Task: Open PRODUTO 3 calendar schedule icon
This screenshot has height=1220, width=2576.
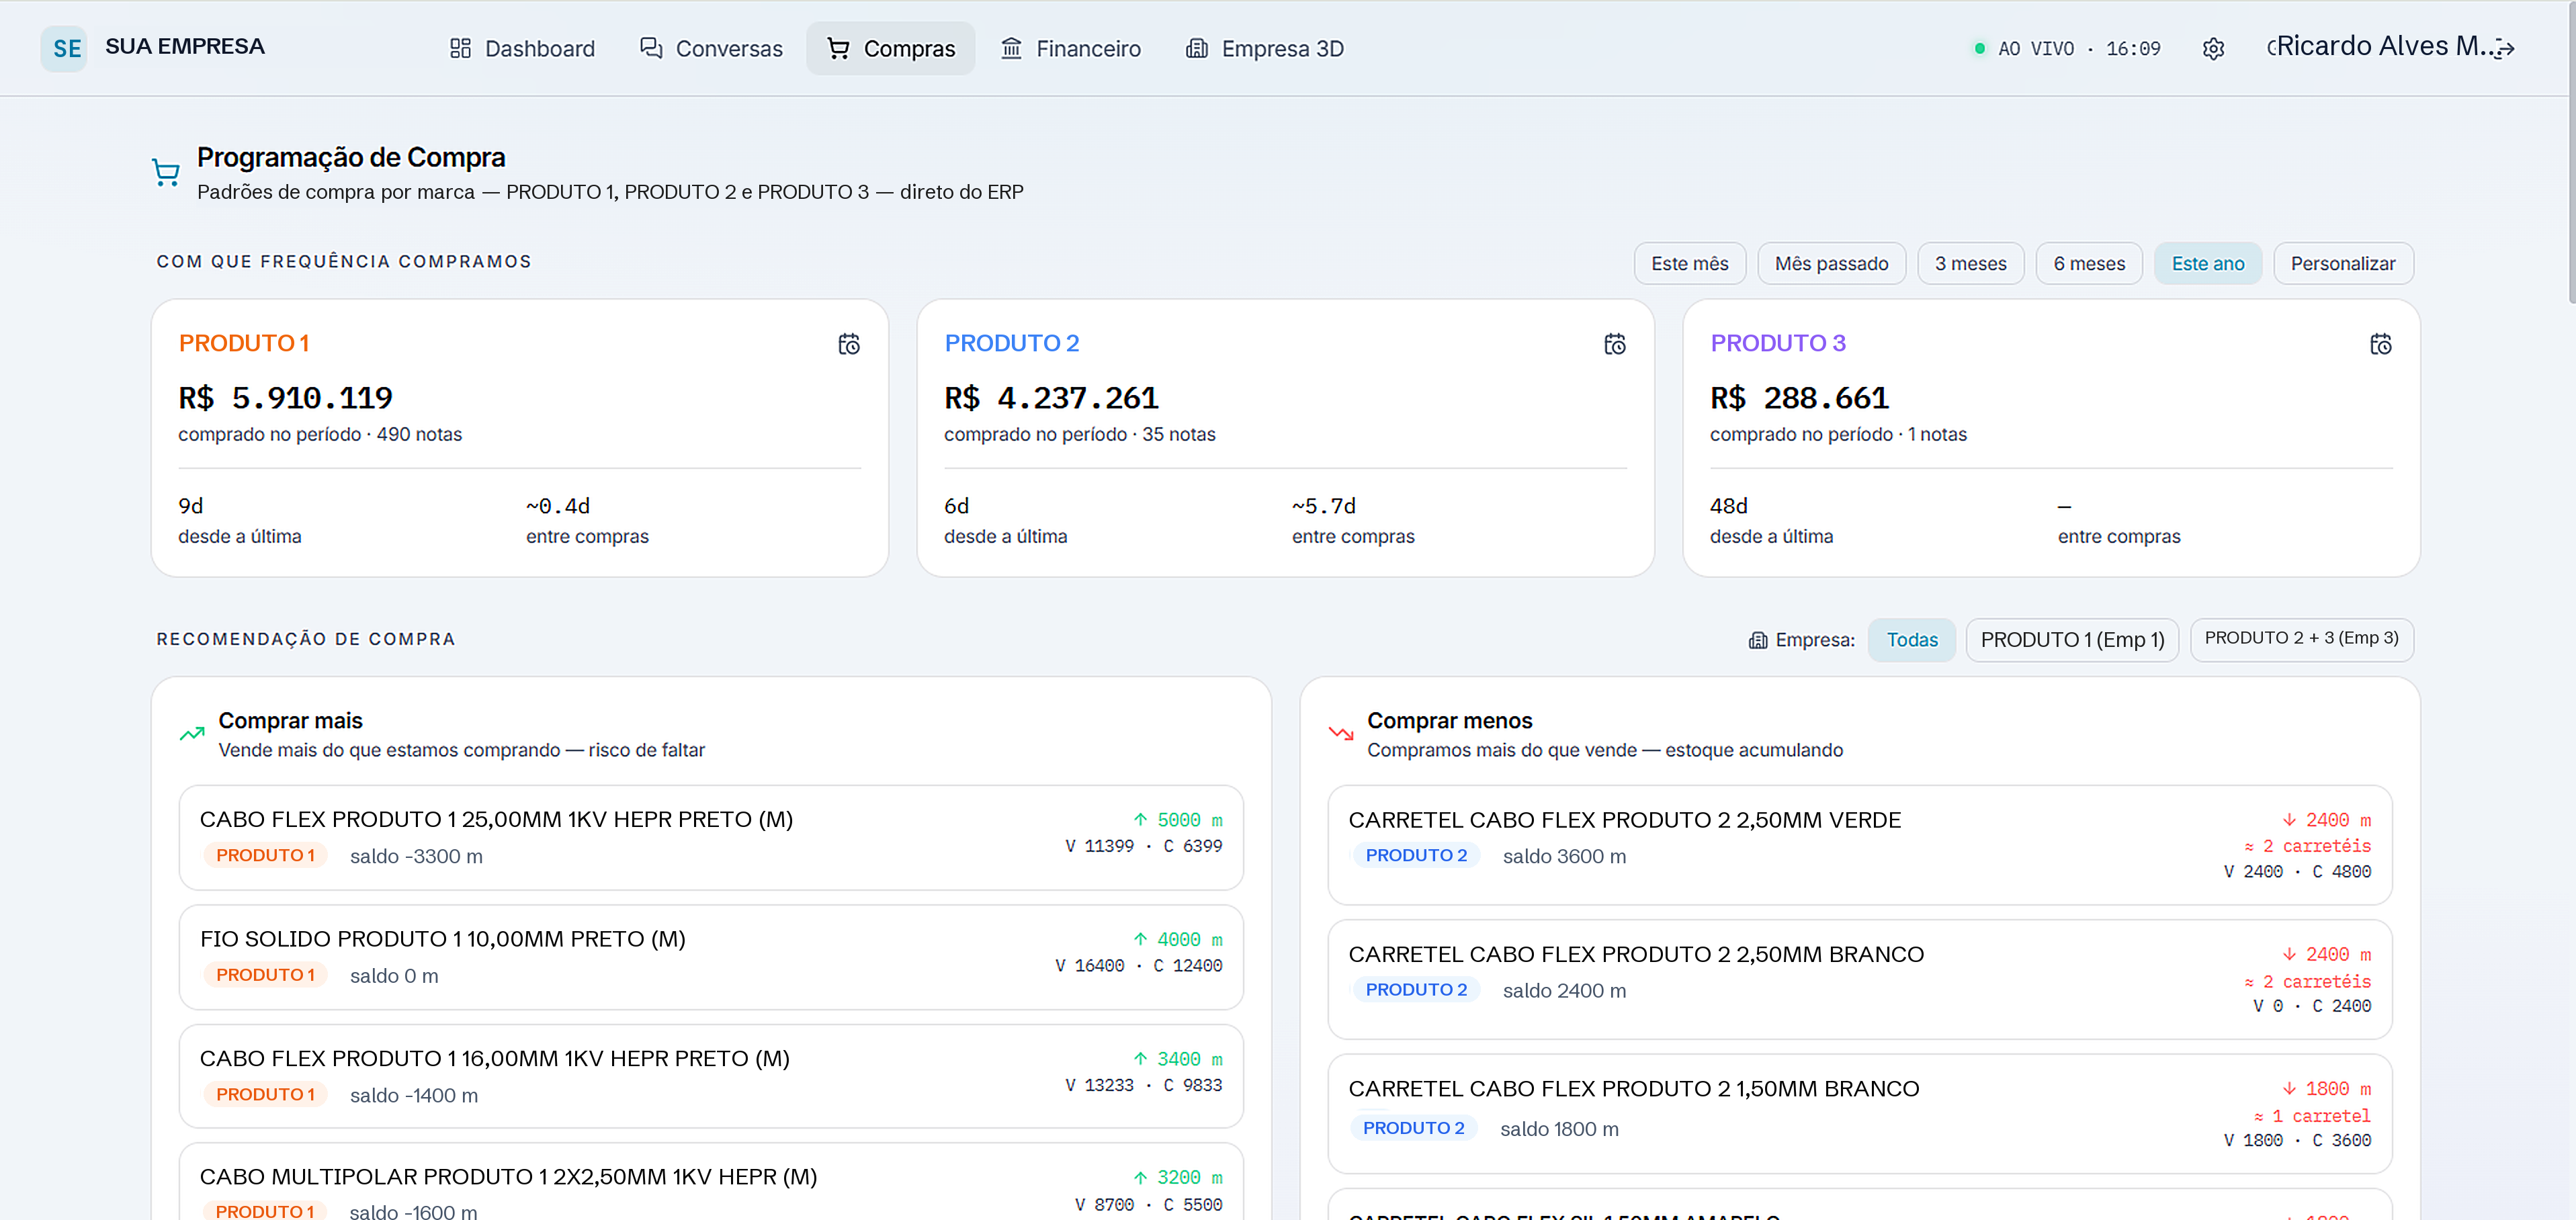Action: click(2380, 344)
